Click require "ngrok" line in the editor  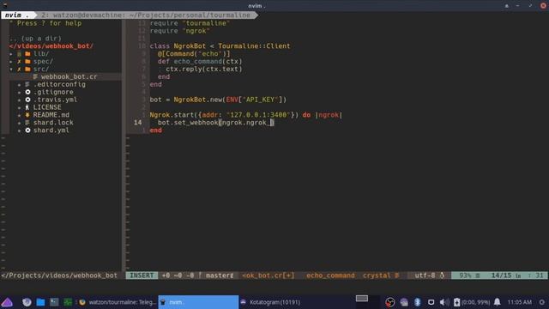[x=179, y=31]
